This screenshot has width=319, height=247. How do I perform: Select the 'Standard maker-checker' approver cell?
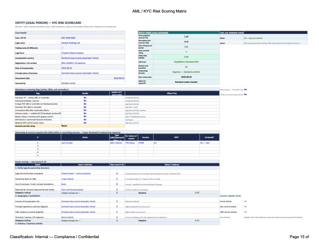pos(186,82)
